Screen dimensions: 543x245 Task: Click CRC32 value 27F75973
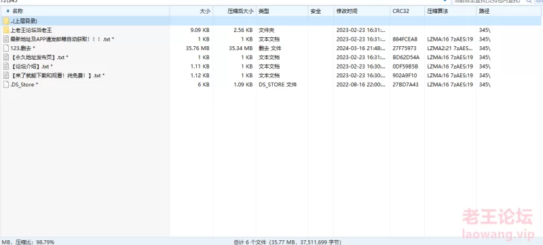click(405, 48)
